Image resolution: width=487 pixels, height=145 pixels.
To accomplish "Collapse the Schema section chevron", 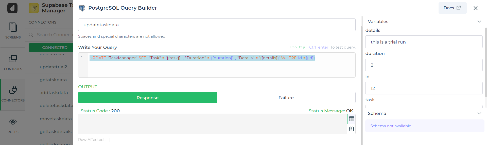I will coord(479,113).
